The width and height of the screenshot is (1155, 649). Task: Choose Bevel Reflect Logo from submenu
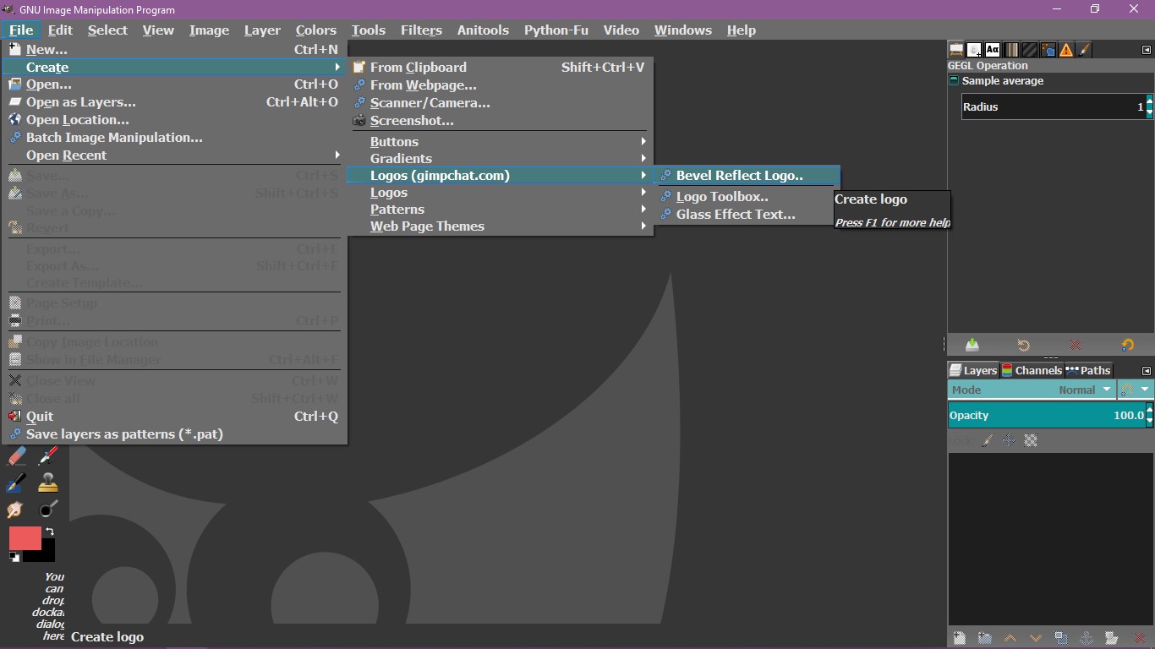point(747,176)
